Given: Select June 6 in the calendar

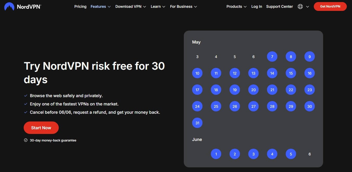Looking at the screenshot, I should [310, 154].
